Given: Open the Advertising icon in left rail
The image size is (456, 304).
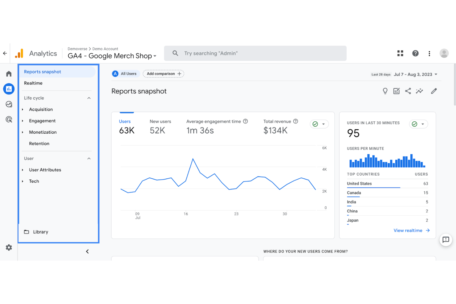Looking at the screenshot, I should [x=9, y=119].
